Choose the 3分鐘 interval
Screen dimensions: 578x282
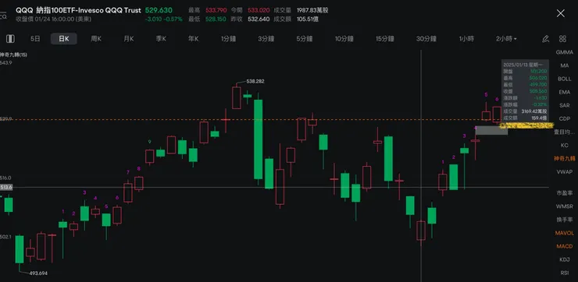(266, 39)
